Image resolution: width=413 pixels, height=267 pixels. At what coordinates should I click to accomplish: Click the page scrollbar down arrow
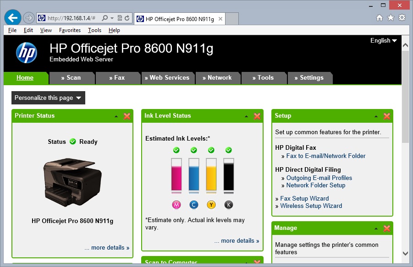(406, 253)
